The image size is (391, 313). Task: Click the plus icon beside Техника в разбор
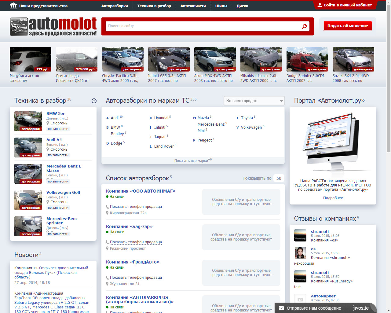click(94, 101)
